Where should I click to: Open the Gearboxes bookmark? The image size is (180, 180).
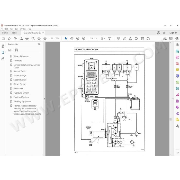pos(18,88)
